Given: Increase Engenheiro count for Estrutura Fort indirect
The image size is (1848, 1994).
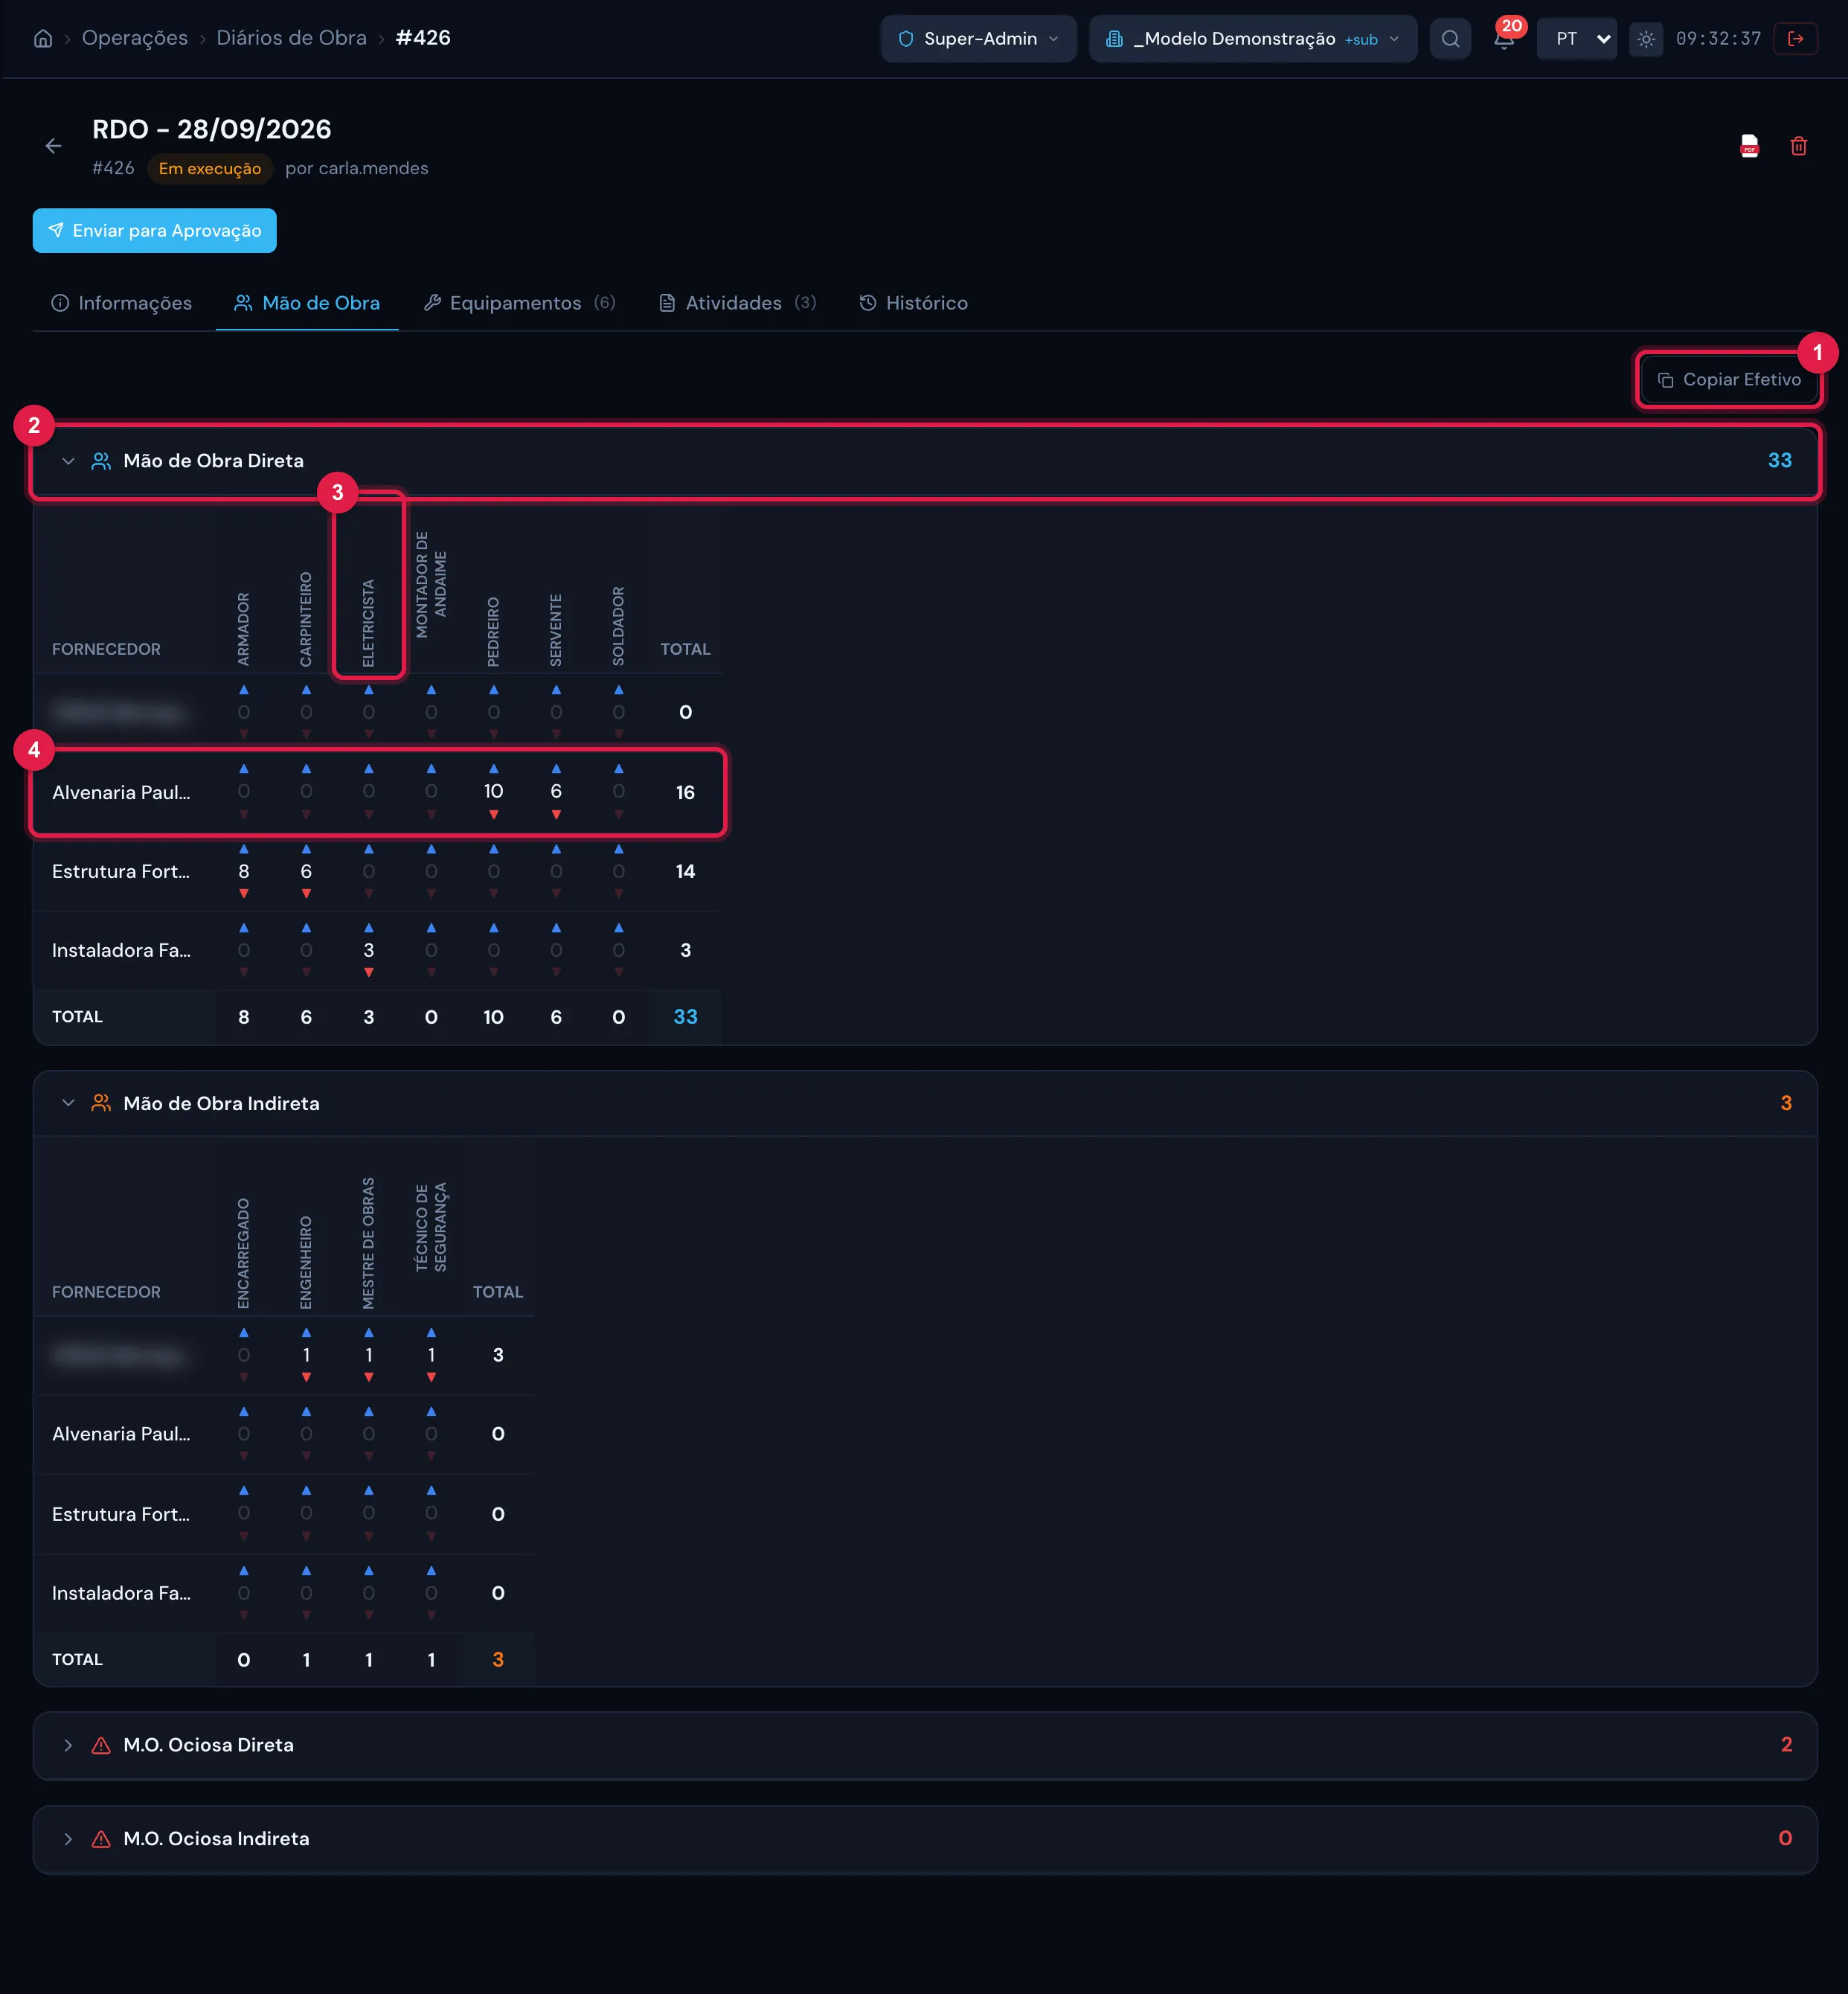Looking at the screenshot, I should point(306,1491).
